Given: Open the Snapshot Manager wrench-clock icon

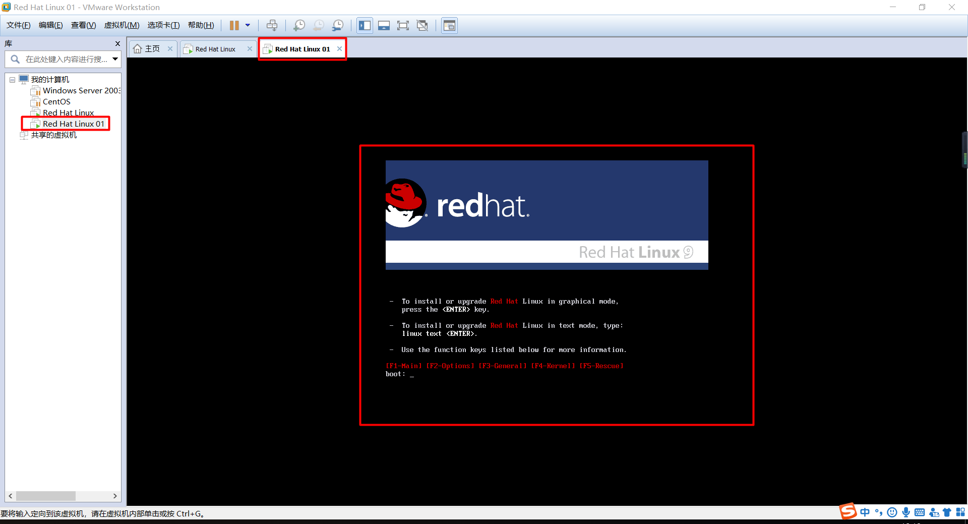Looking at the screenshot, I should click(338, 25).
